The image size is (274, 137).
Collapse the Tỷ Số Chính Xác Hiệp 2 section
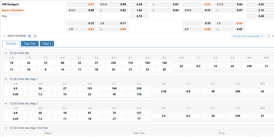pos(6,103)
